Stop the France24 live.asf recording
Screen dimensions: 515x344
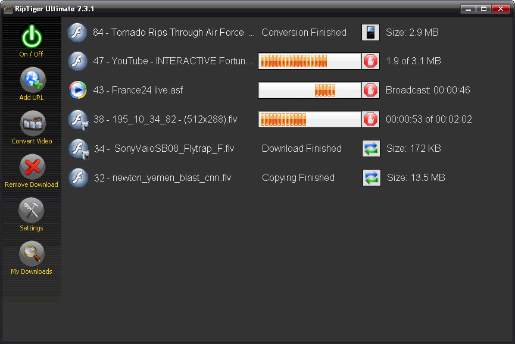point(370,90)
